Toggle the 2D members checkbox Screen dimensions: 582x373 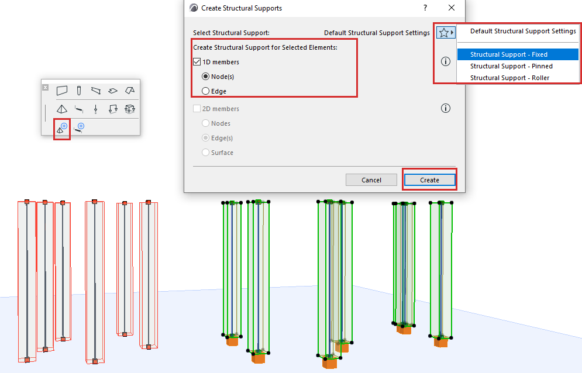(197, 109)
